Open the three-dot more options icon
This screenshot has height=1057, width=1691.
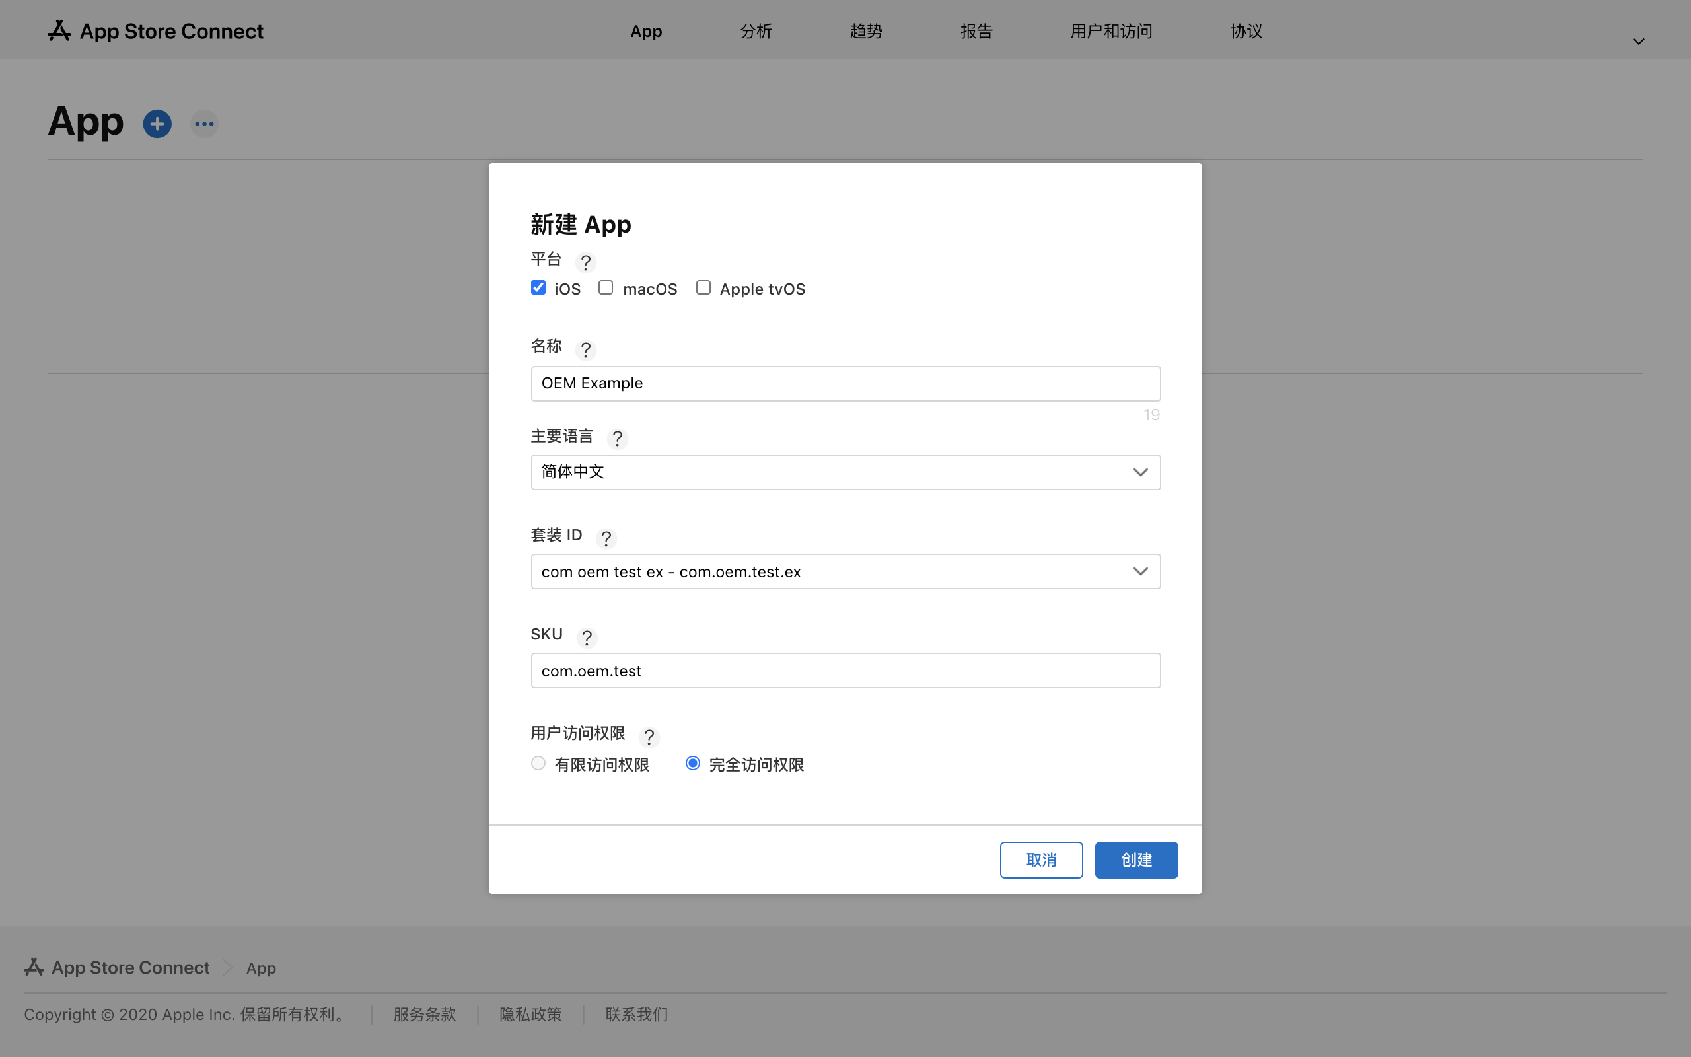pyautogui.click(x=204, y=124)
